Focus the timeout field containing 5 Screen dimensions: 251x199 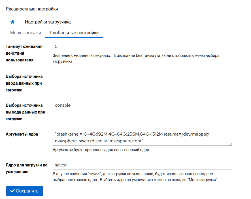click(x=142, y=46)
